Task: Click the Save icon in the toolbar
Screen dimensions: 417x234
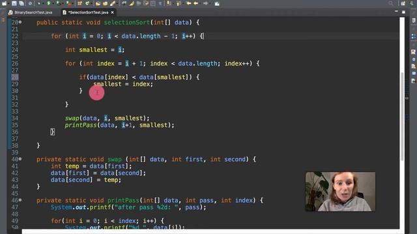Action: pyautogui.click(x=14, y=3)
